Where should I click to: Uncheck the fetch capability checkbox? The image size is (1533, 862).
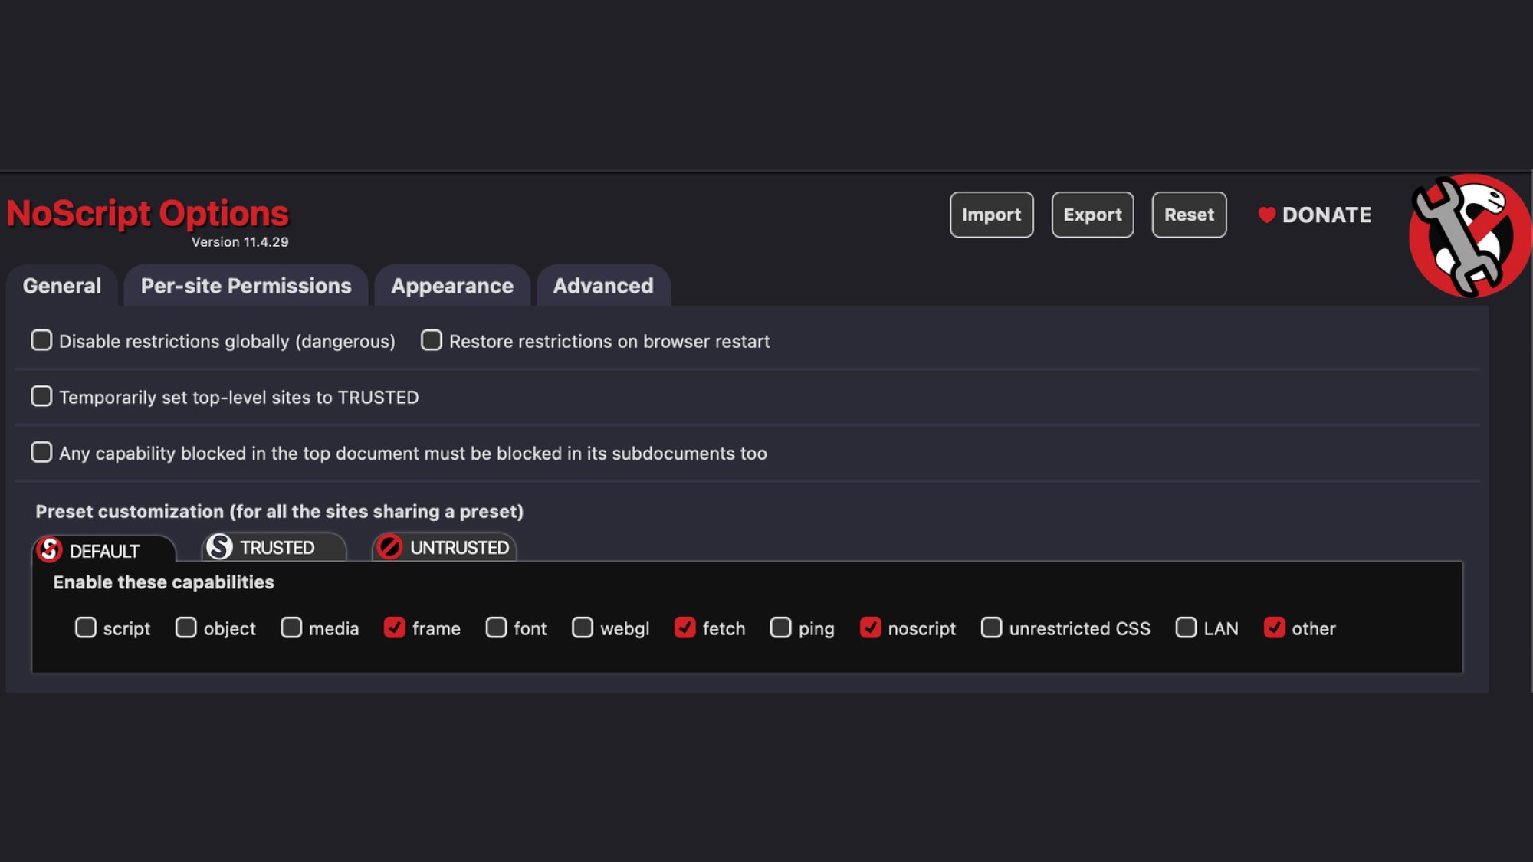pyautogui.click(x=685, y=628)
